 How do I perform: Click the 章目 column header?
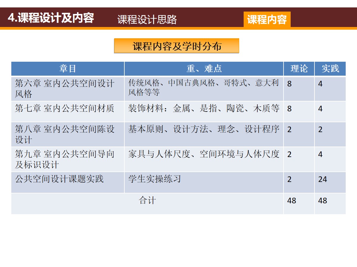click(68, 69)
